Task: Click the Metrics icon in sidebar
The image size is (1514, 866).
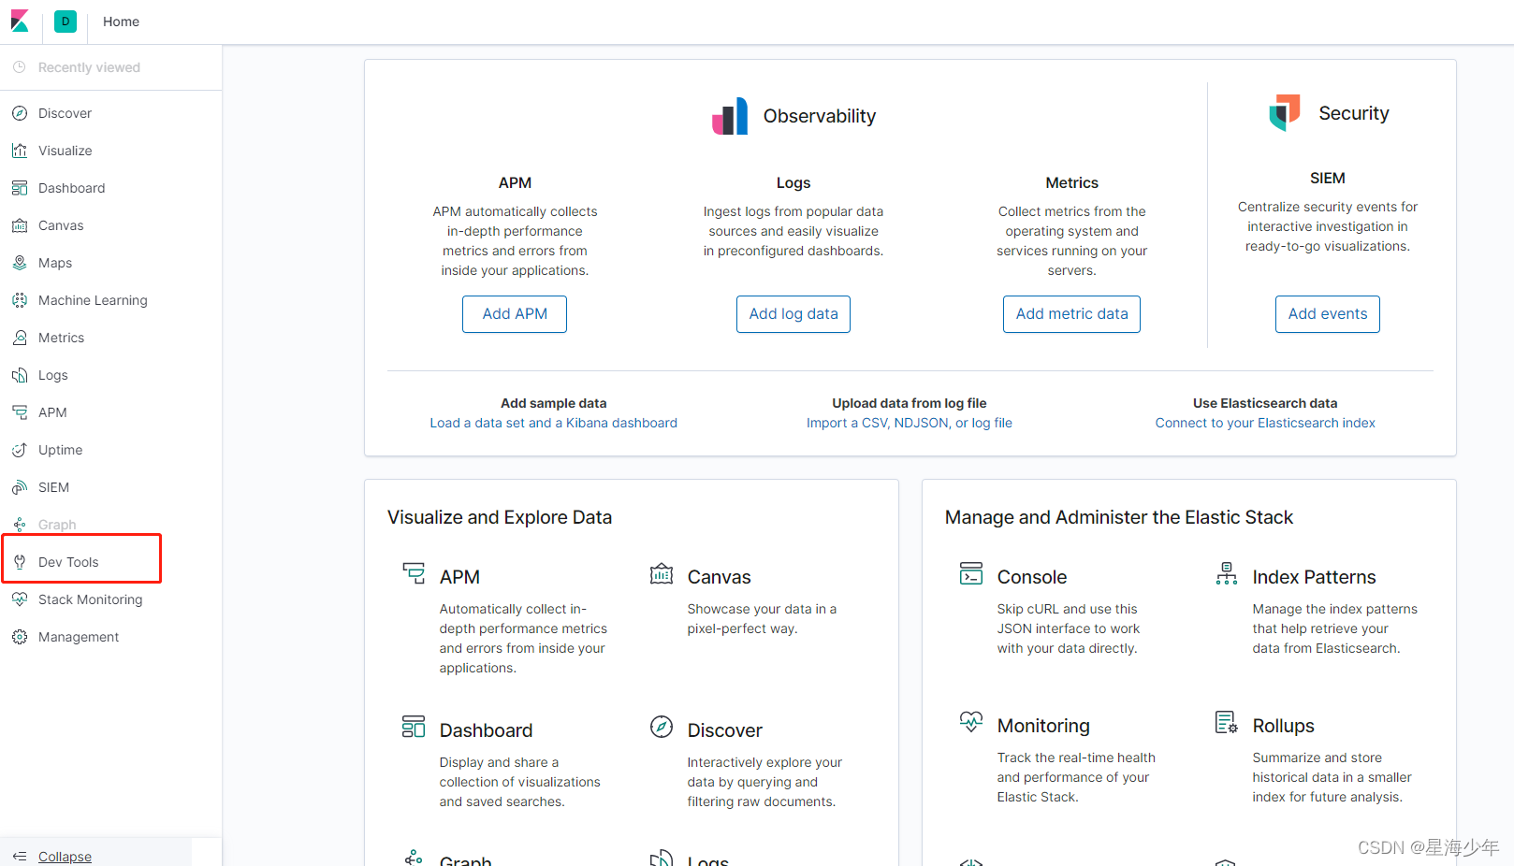Action: click(x=20, y=338)
